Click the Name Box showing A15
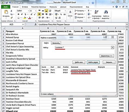 (x=11, y=25)
